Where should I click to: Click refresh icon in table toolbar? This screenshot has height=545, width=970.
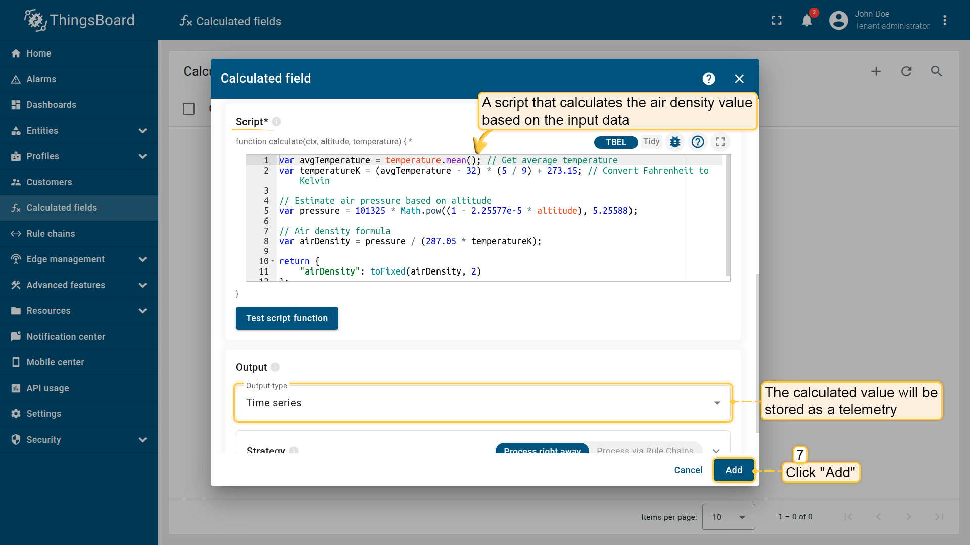906,71
